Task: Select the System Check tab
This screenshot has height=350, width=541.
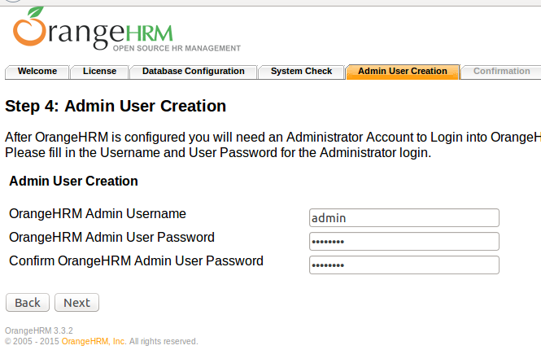Action: click(x=301, y=72)
